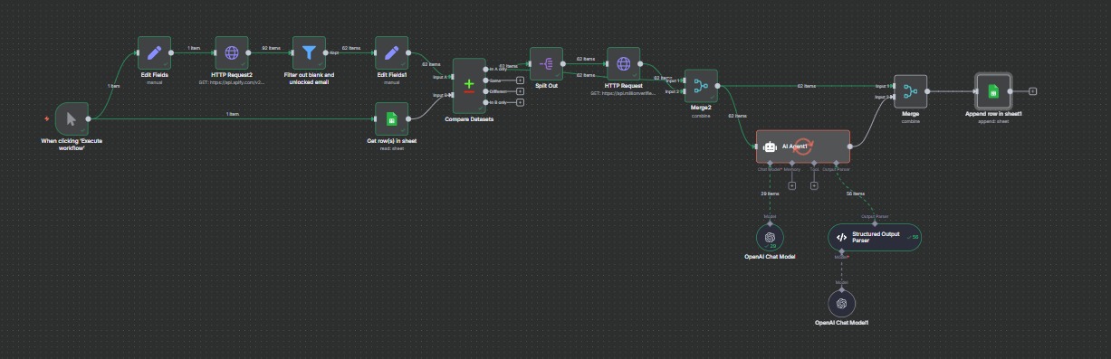The height and width of the screenshot is (359, 1111).
Task: Select the AI Agent1 node
Action: 803,146
